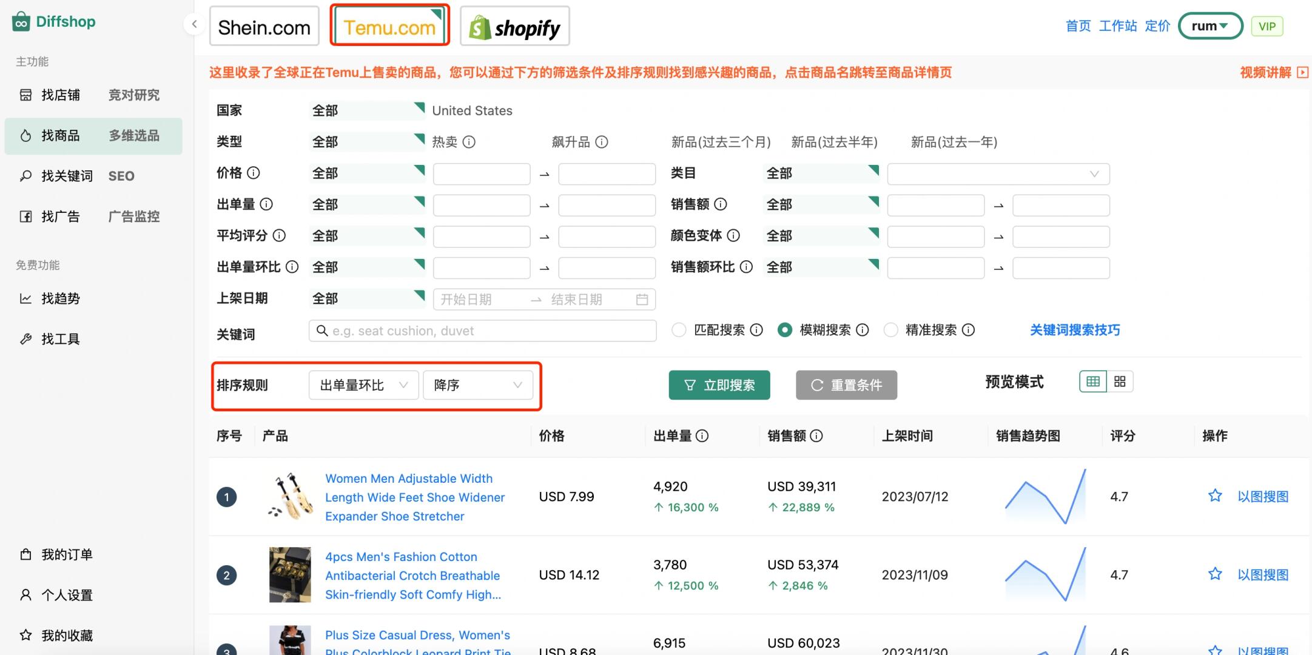The height and width of the screenshot is (655, 1312).
Task: Toggle the 国家 全部 option
Action: point(367,110)
